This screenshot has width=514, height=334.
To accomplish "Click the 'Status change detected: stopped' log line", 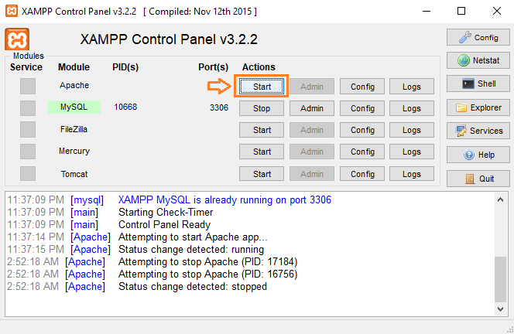I will click(x=193, y=287).
